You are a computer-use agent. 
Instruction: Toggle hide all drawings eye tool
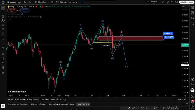click(3, 67)
